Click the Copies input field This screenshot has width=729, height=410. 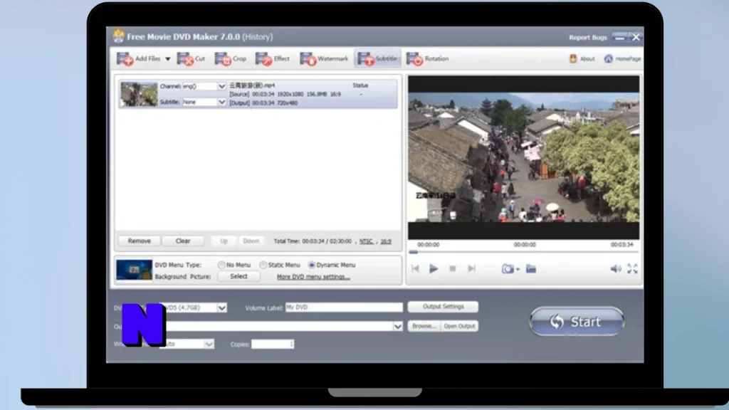tap(273, 344)
